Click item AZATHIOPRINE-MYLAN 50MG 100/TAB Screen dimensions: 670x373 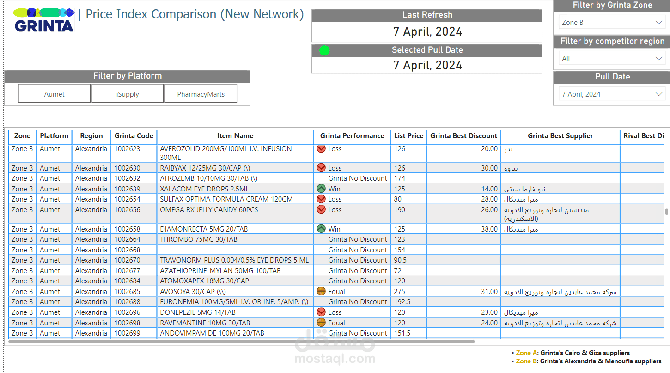[x=220, y=270]
